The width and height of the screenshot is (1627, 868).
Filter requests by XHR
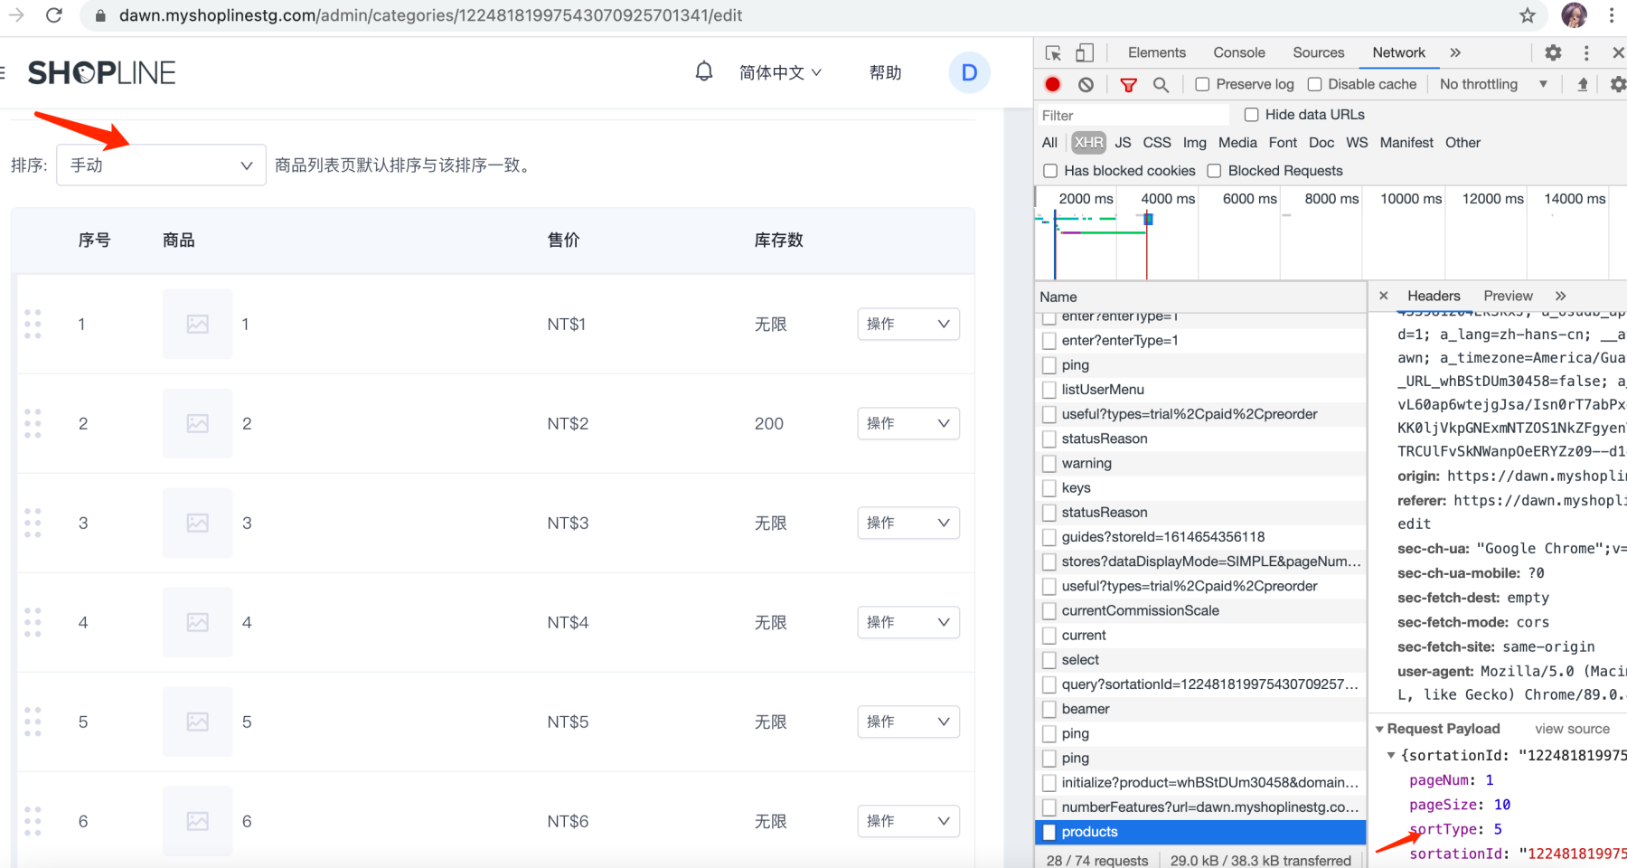1088,143
